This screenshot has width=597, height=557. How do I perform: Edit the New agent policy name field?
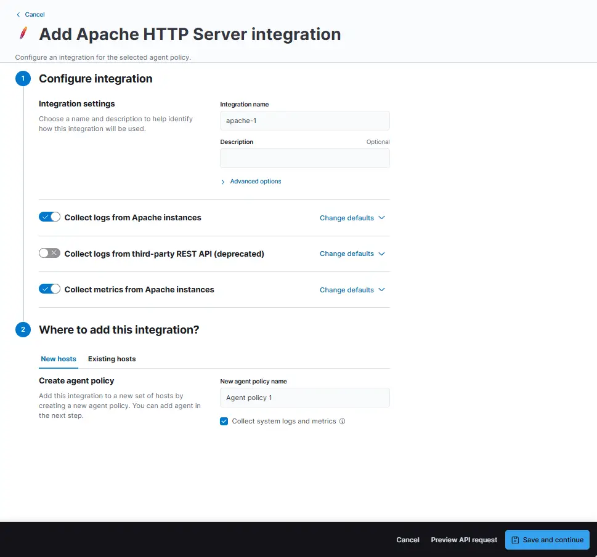click(x=305, y=398)
